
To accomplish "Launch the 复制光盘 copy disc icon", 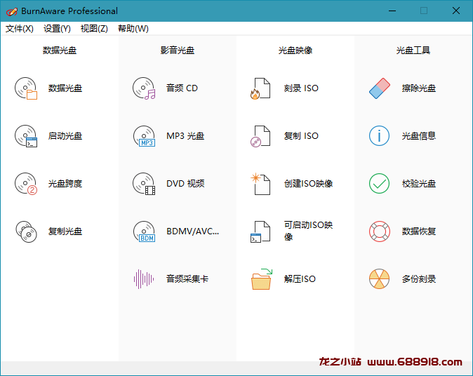I will pyautogui.click(x=26, y=231).
